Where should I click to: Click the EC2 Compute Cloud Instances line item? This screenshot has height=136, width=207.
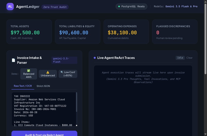click(43, 125)
